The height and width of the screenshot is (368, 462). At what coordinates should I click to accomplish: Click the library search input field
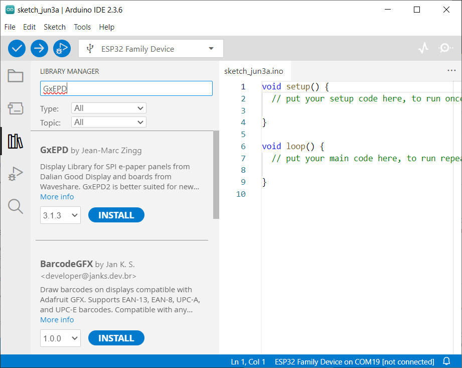coord(126,88)
